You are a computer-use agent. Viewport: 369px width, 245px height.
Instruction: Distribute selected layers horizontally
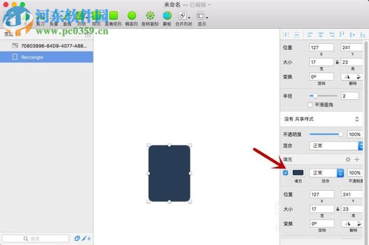click(286, 35)
